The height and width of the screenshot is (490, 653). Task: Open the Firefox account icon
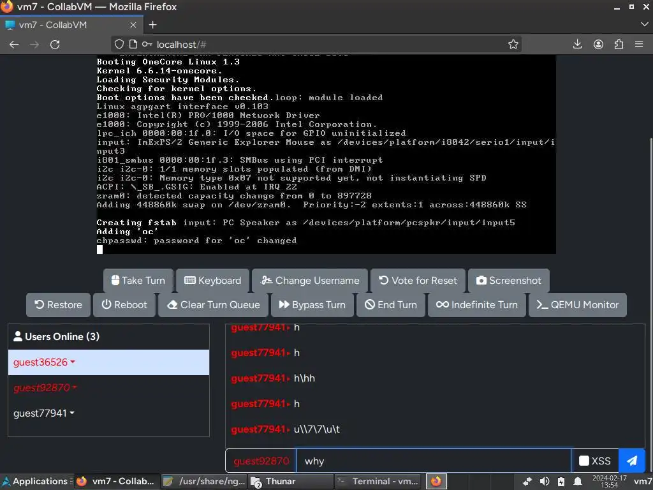coord(598,44)
